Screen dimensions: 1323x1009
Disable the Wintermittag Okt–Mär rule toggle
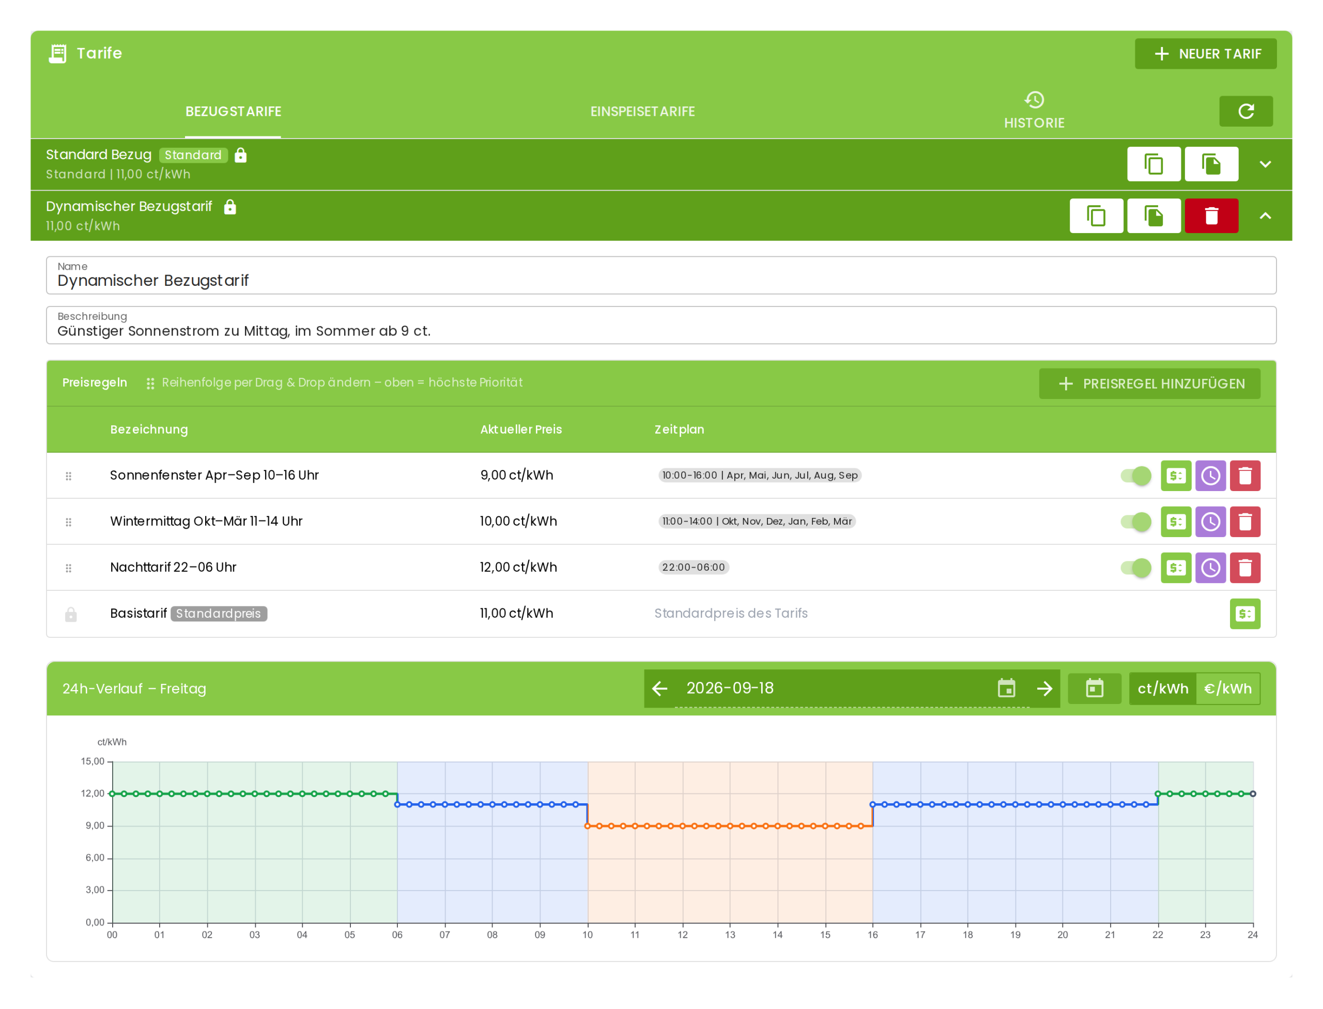(1135, 522)
